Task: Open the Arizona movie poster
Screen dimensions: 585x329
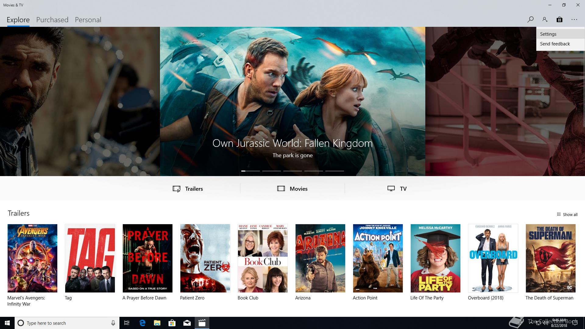Action: [x=320, y=258]
